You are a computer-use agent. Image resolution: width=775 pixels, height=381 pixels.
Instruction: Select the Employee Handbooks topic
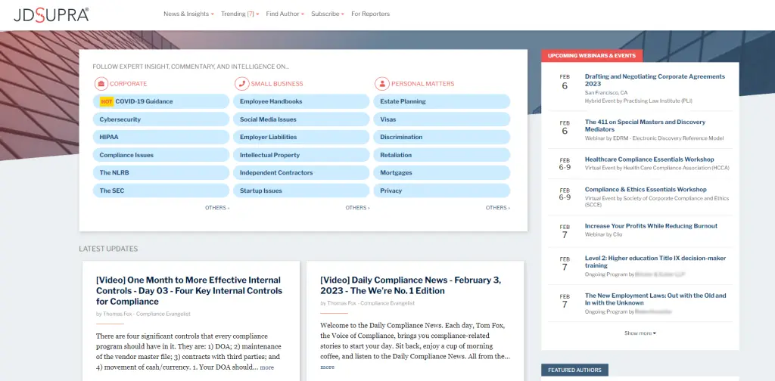click(x=301, y=101)
